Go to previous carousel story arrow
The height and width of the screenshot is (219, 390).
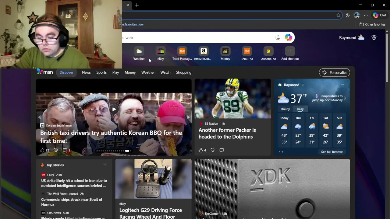[39, 117]
